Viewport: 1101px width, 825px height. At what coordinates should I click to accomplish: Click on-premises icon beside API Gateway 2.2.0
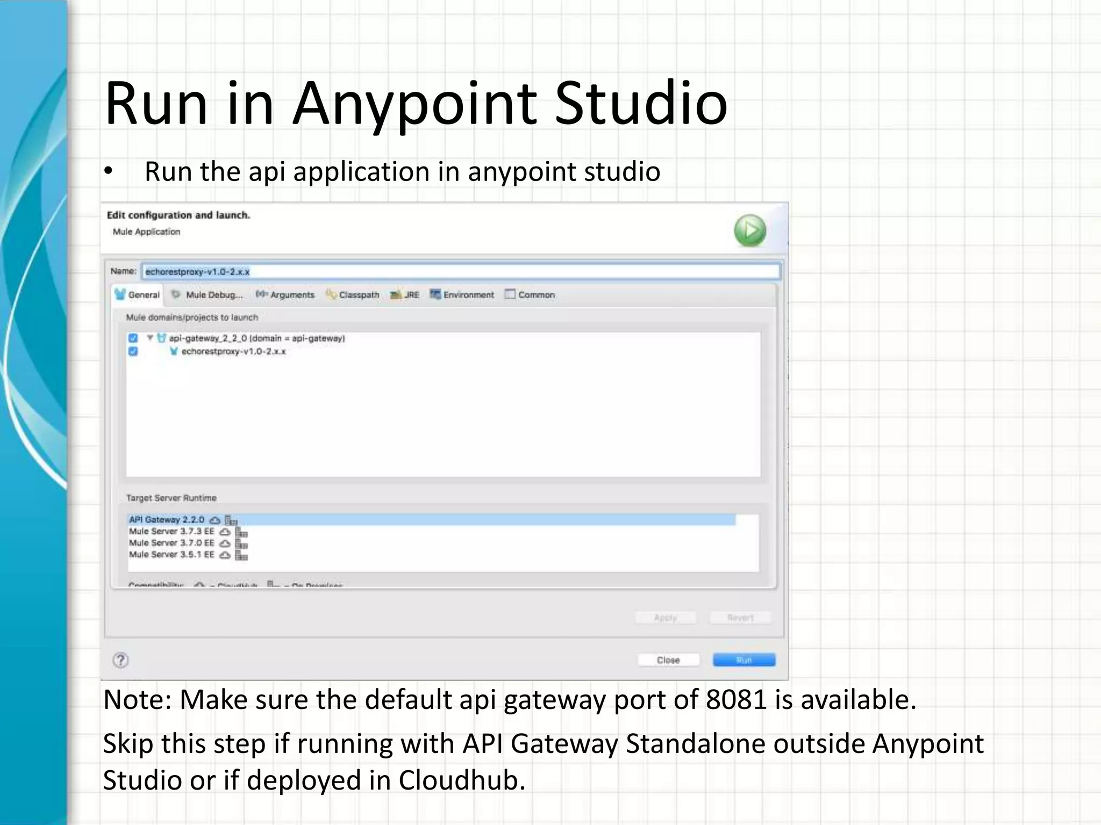[231, 520]
